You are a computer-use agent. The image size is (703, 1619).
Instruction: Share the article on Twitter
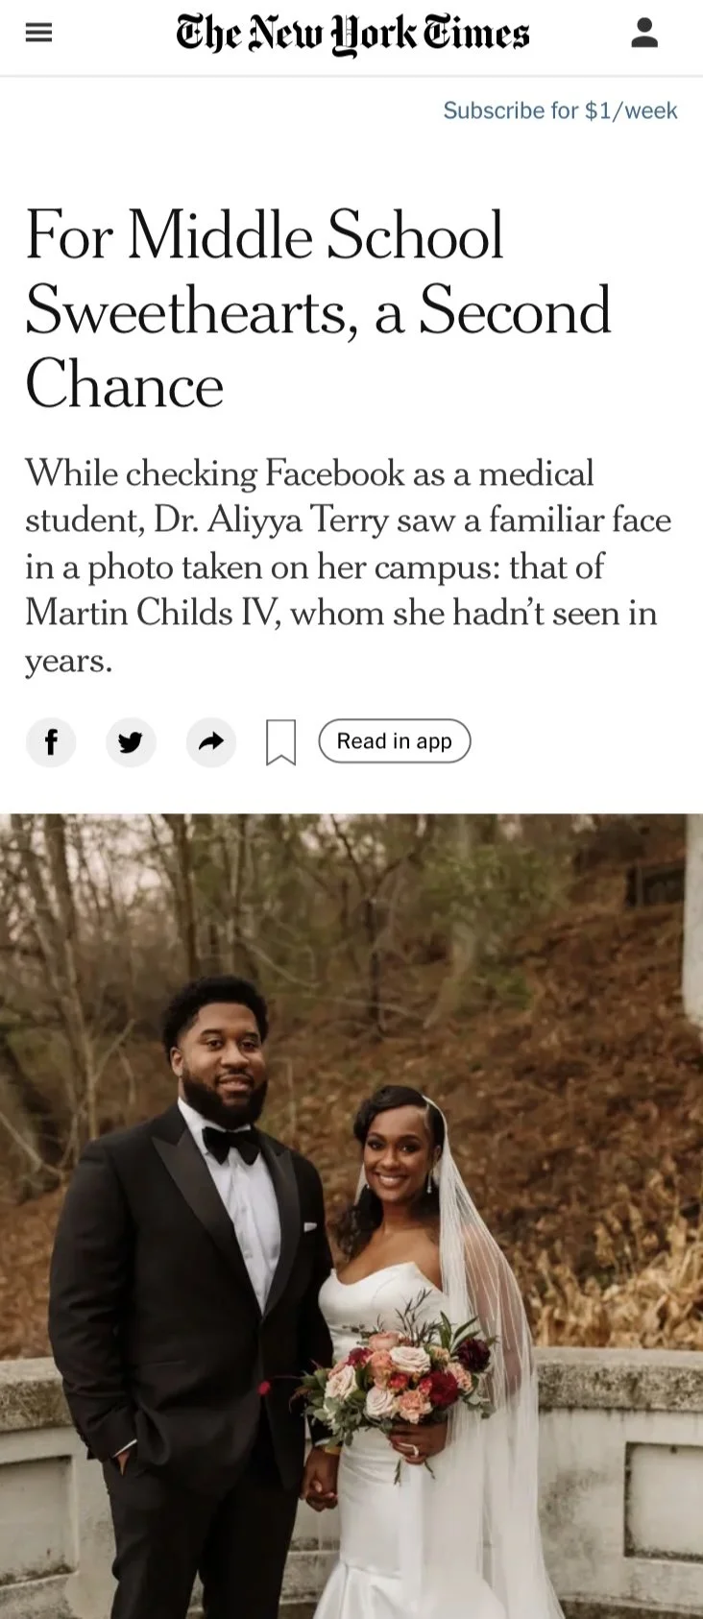point(131,741)
